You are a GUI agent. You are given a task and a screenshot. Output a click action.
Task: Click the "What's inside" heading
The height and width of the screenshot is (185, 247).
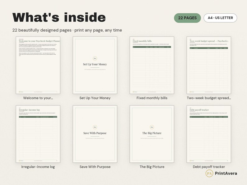tap(59, 17)
